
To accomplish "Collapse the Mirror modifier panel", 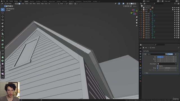I will click(x=144, y=54).
